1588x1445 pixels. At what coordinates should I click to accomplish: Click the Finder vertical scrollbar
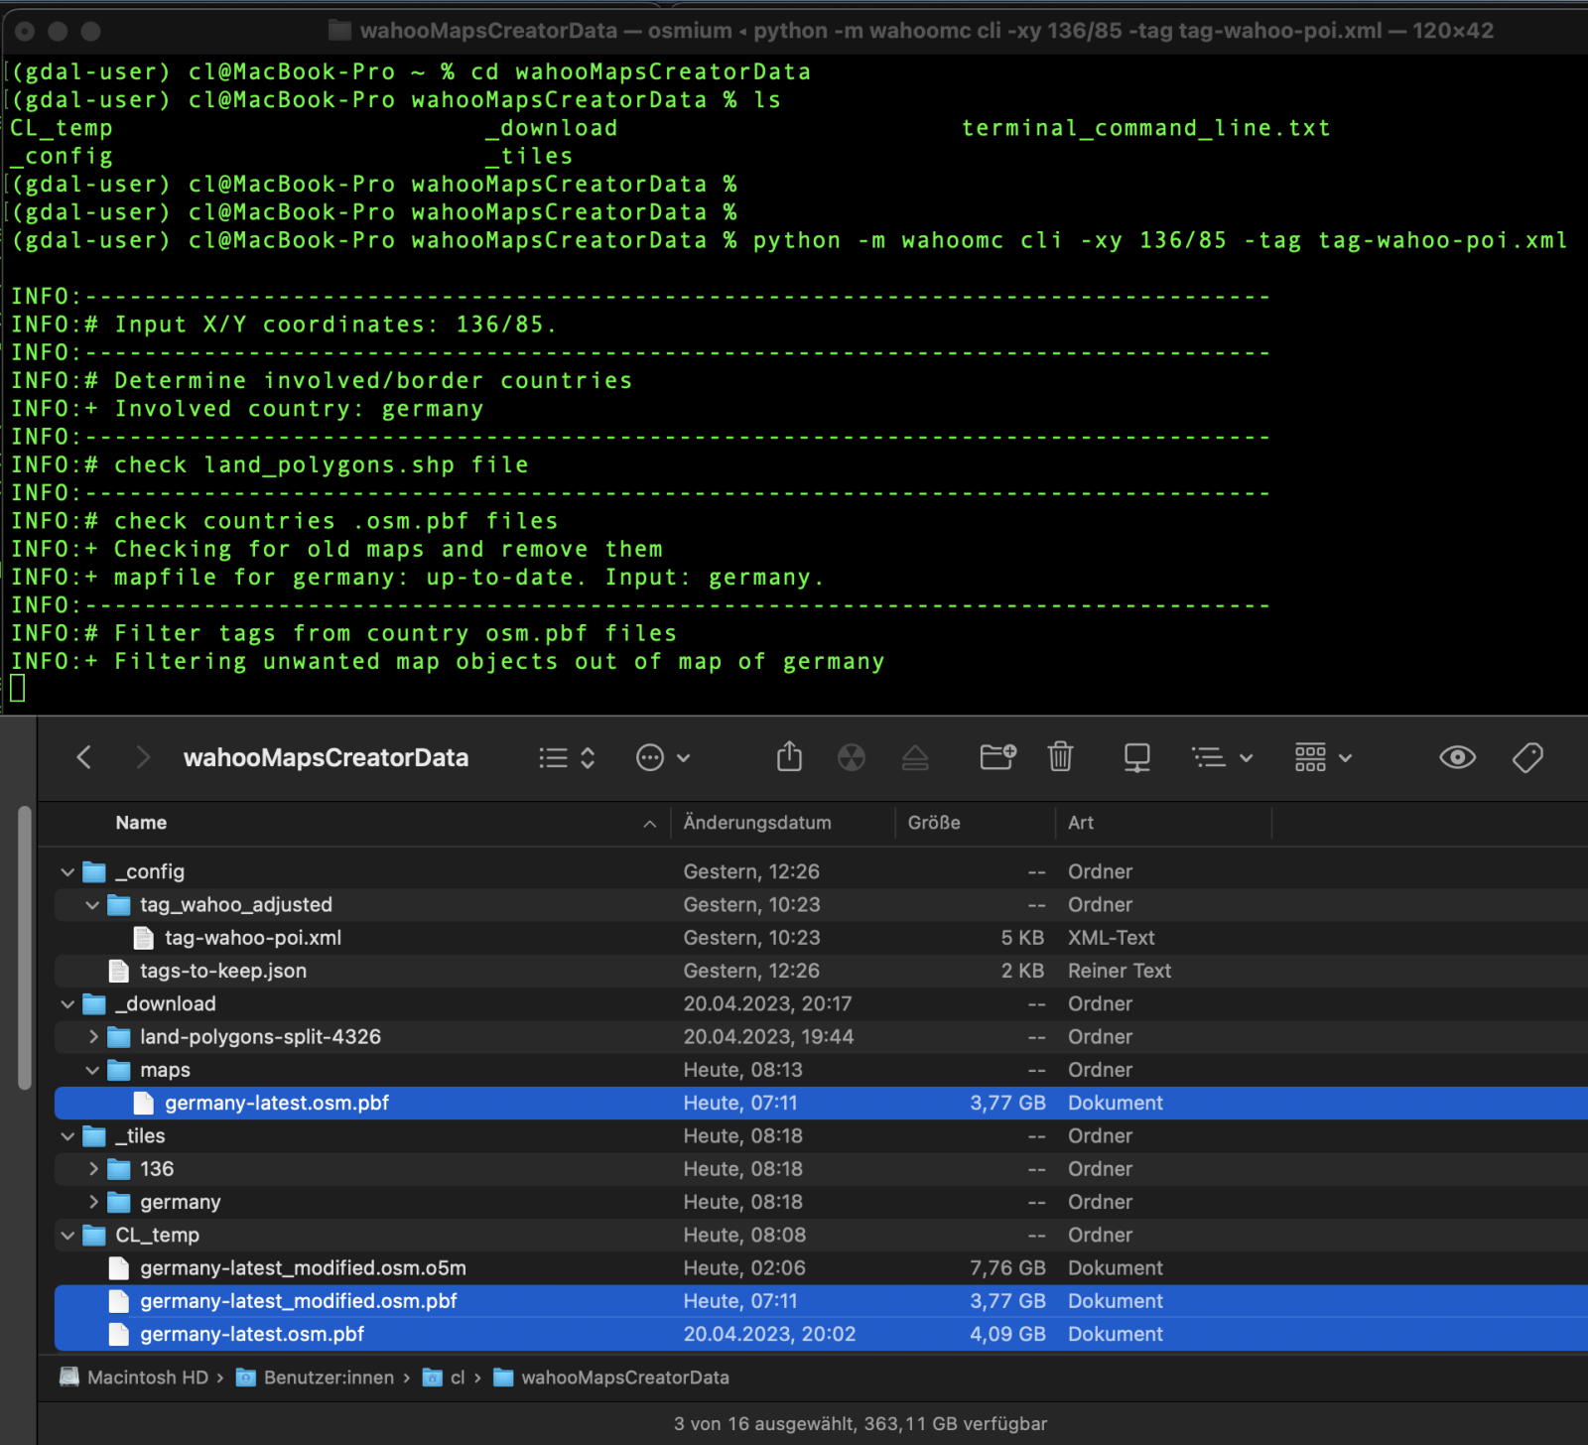click(25, 948)
